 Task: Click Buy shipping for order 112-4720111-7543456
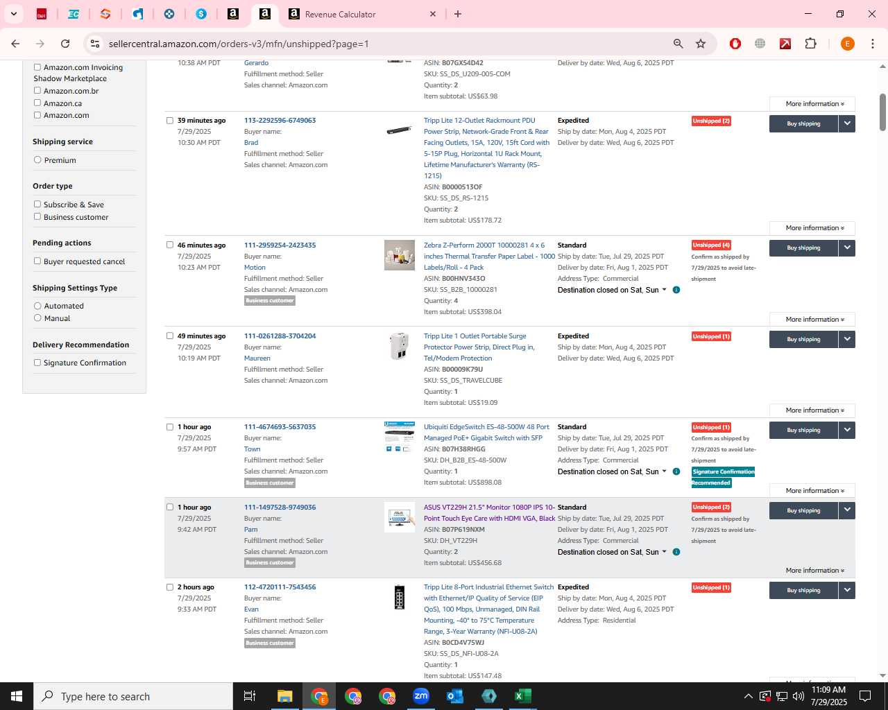click(803, 591)
